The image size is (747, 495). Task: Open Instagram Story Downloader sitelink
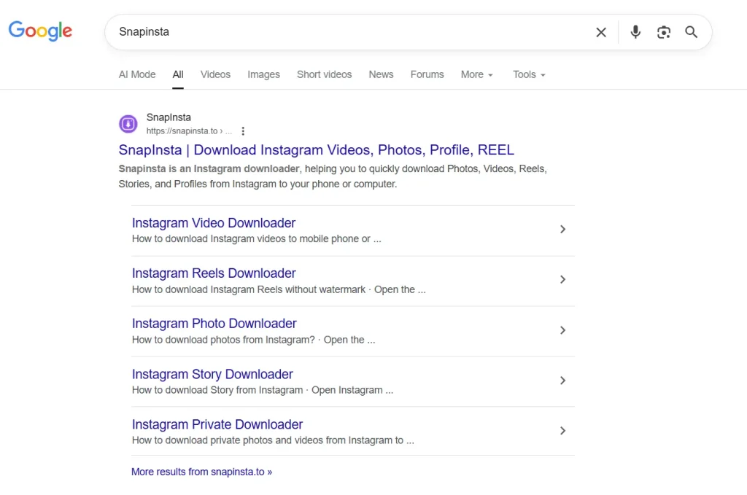[x=212, y=374]
